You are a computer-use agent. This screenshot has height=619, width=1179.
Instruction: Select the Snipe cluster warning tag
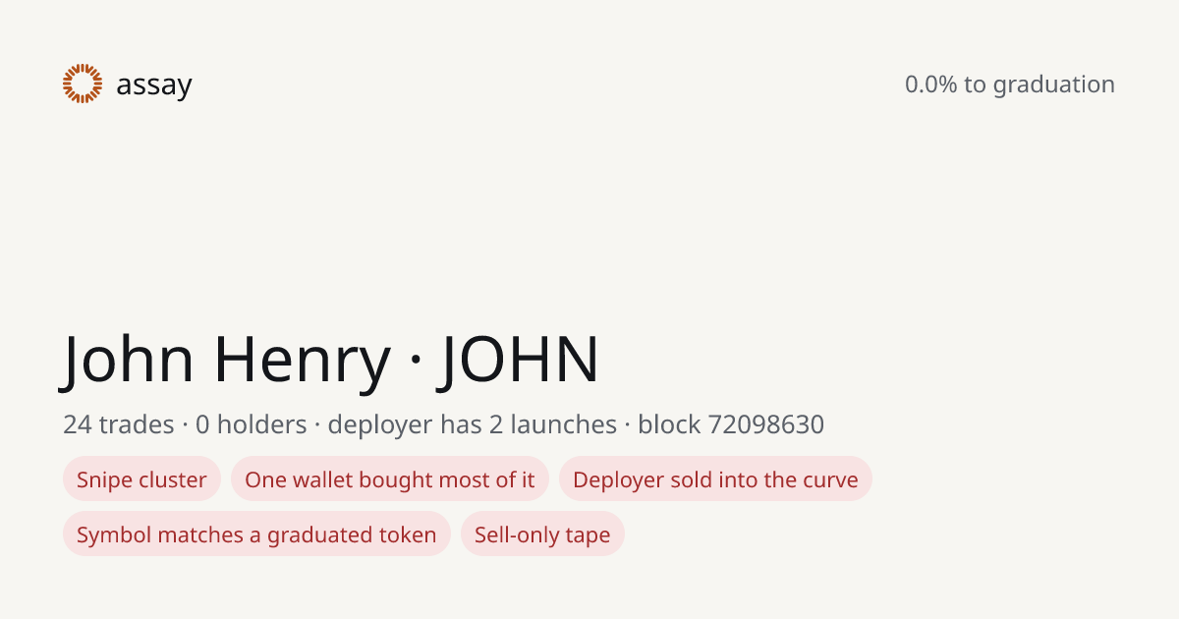[141, 479]
